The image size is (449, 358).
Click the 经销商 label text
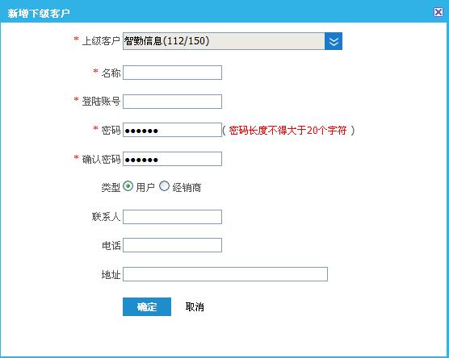pos(187,188)
